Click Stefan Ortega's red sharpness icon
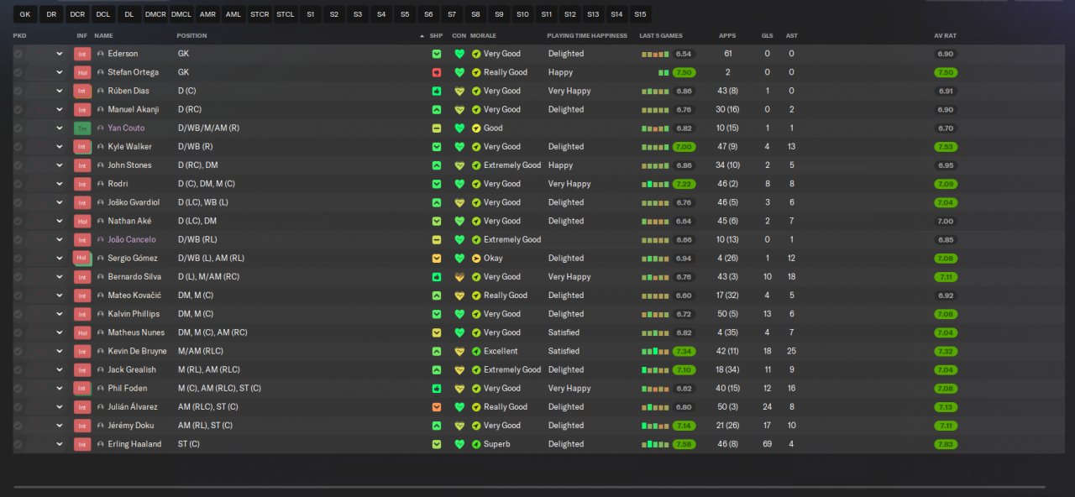 click(437, 72)
